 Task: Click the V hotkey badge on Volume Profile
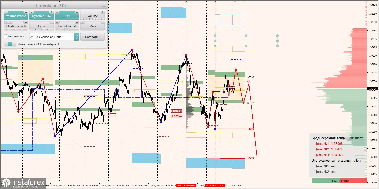(x=6, y=12)
